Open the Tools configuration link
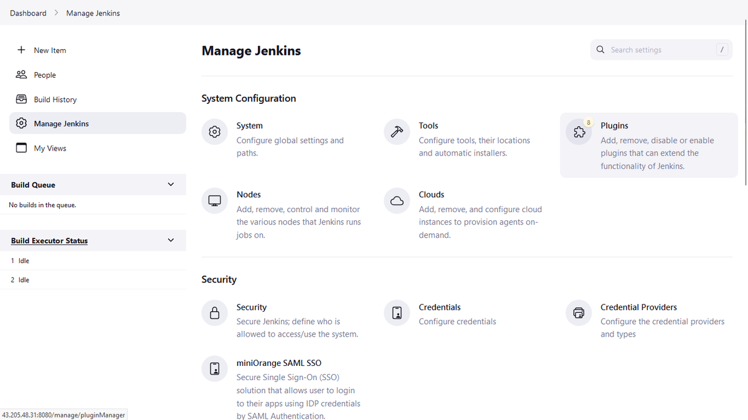 click(x=428, y=126)
